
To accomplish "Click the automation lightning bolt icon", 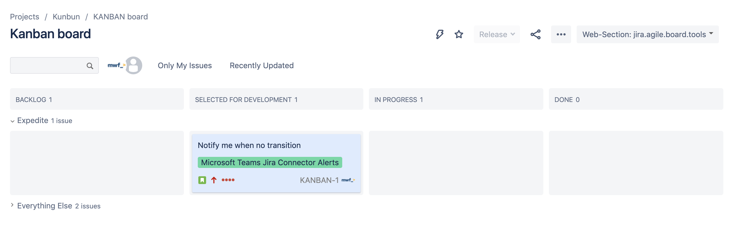I will pos(439,34).
